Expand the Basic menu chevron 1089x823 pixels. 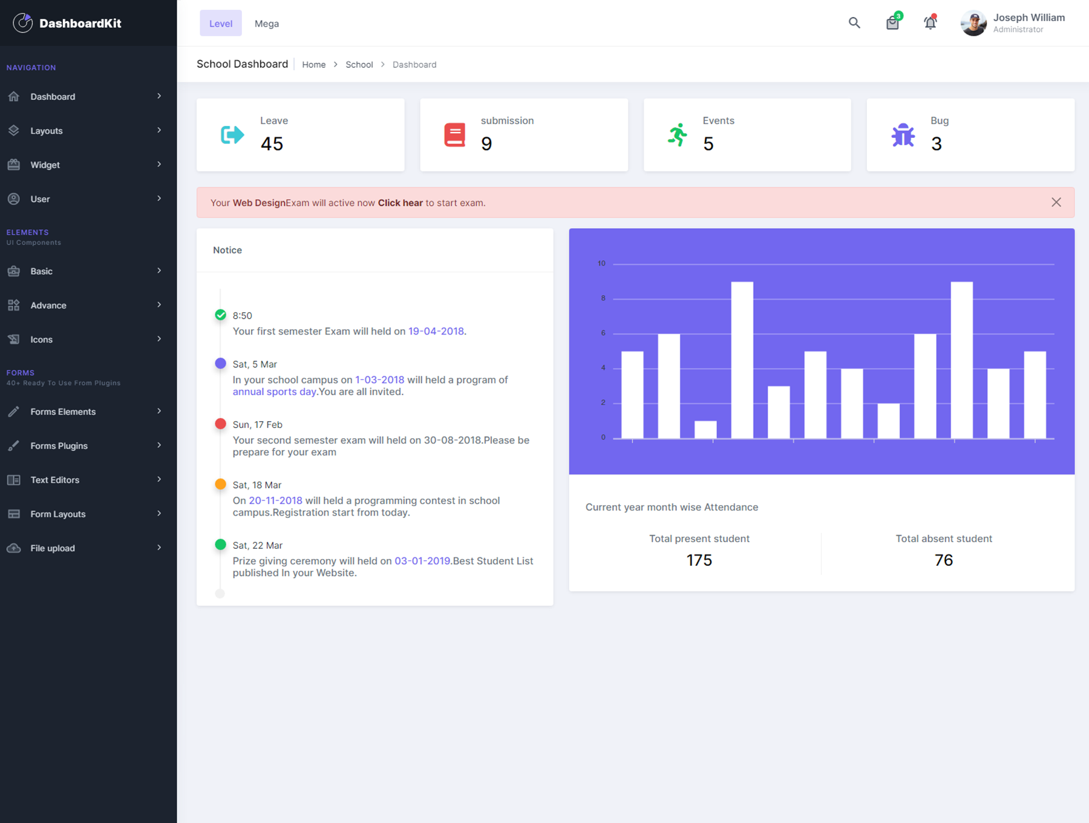(159, 271)
